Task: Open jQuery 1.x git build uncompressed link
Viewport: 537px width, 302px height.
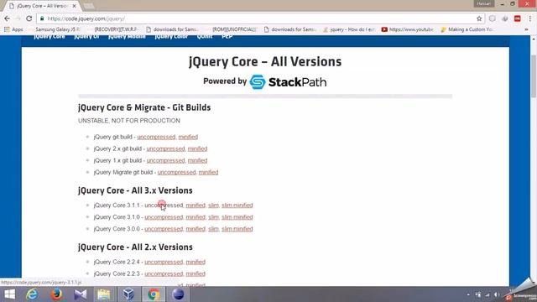Action: tap(165, 160)
